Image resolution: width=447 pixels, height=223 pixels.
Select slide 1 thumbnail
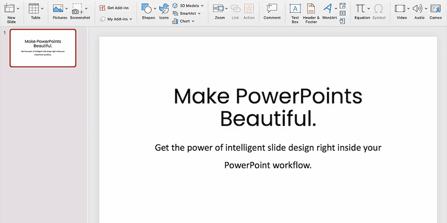(x=43, y=48)
